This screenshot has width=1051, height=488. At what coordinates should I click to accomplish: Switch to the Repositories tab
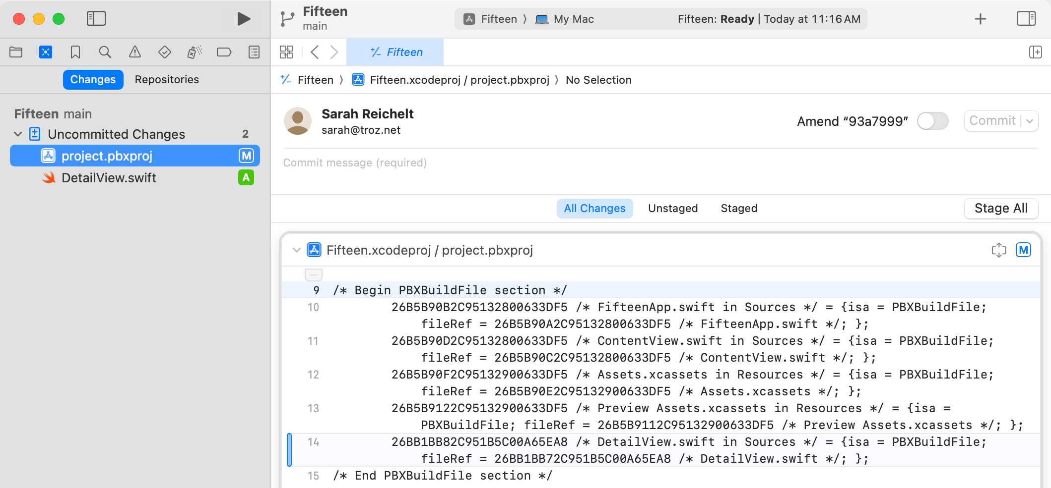coord(167,79)
